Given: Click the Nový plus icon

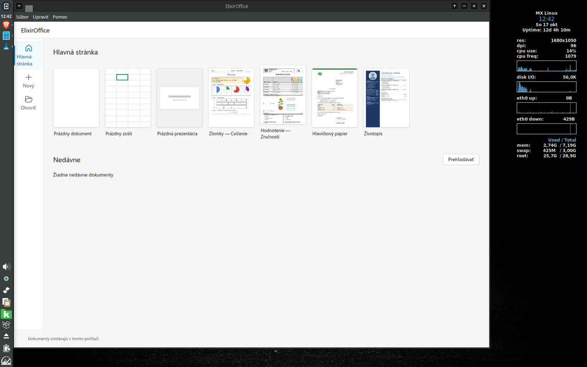Looking at the screenshot, I should pyautogui.click(x=28, y=77).
